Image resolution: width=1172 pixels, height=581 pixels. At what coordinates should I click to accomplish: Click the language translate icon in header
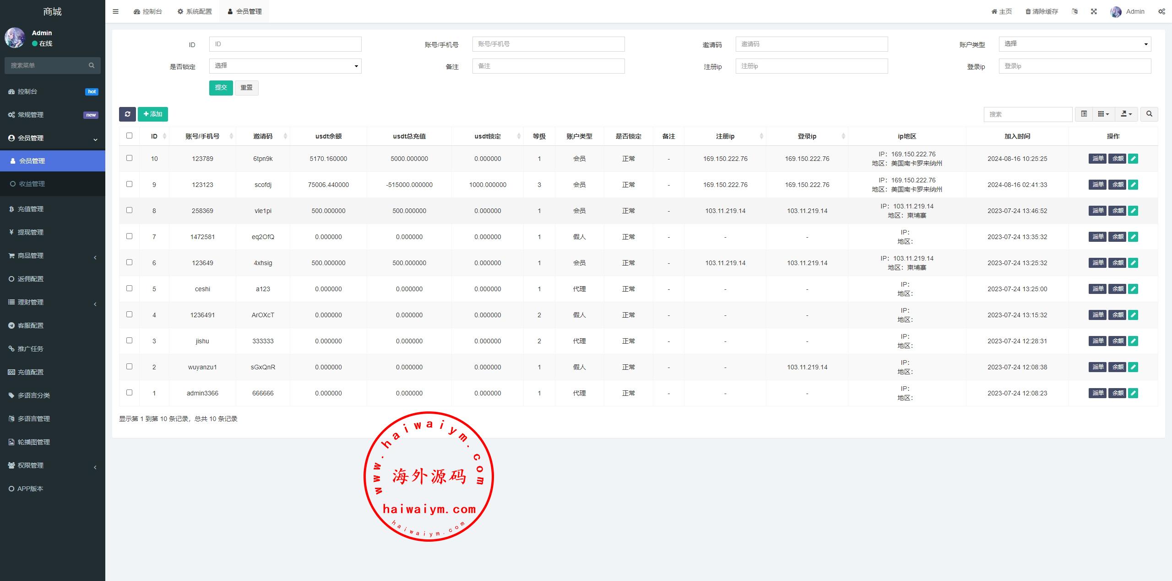[1074, 11]
